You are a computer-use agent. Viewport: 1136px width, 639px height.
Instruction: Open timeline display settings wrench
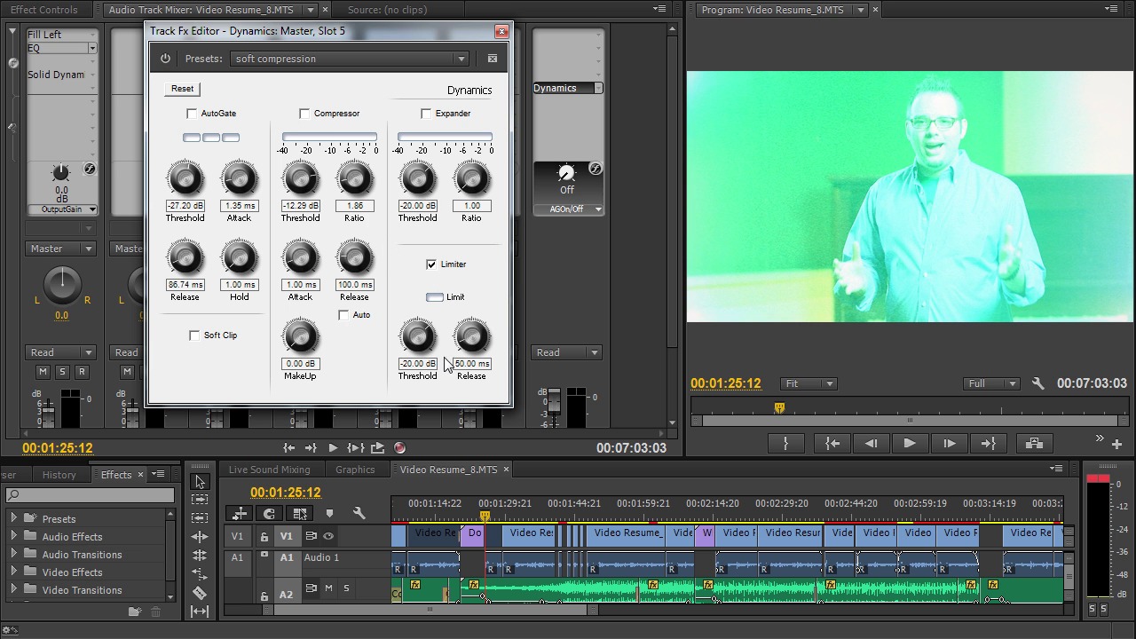(359, 513)
